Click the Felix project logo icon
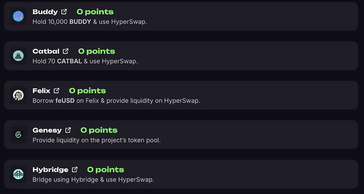364x194 pixels. click(18, 95)
